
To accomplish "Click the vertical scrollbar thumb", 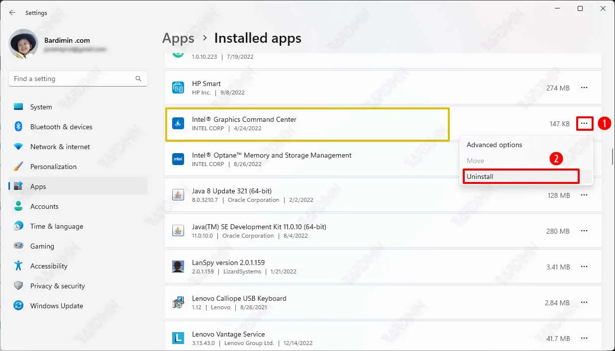I will tap(613, 157).
